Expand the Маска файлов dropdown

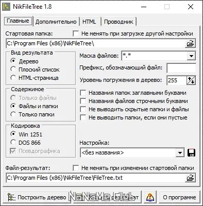click(191, 56)
